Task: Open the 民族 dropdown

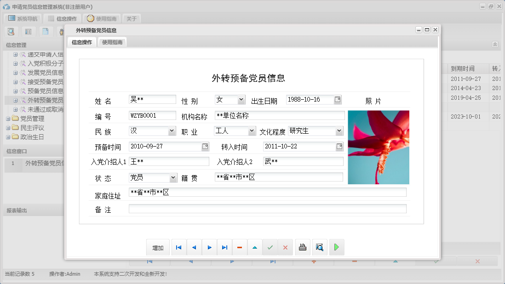Action: click(172, 131)
